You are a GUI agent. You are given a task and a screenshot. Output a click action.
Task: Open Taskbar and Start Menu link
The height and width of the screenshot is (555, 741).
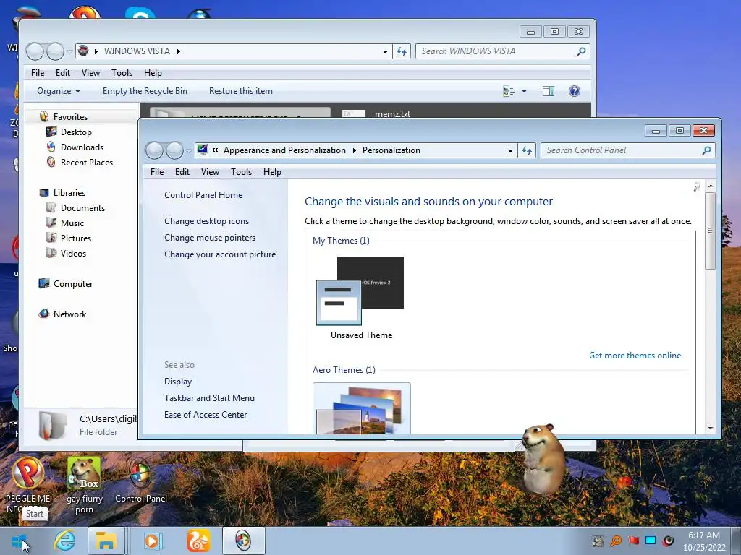(209, 398)
